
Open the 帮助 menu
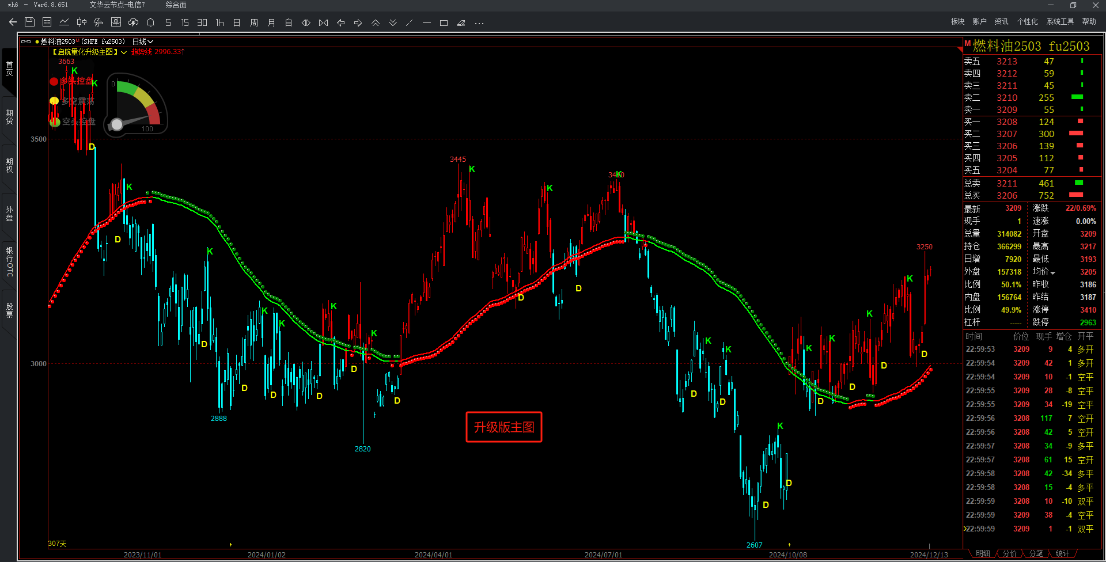click(1089, 21)
